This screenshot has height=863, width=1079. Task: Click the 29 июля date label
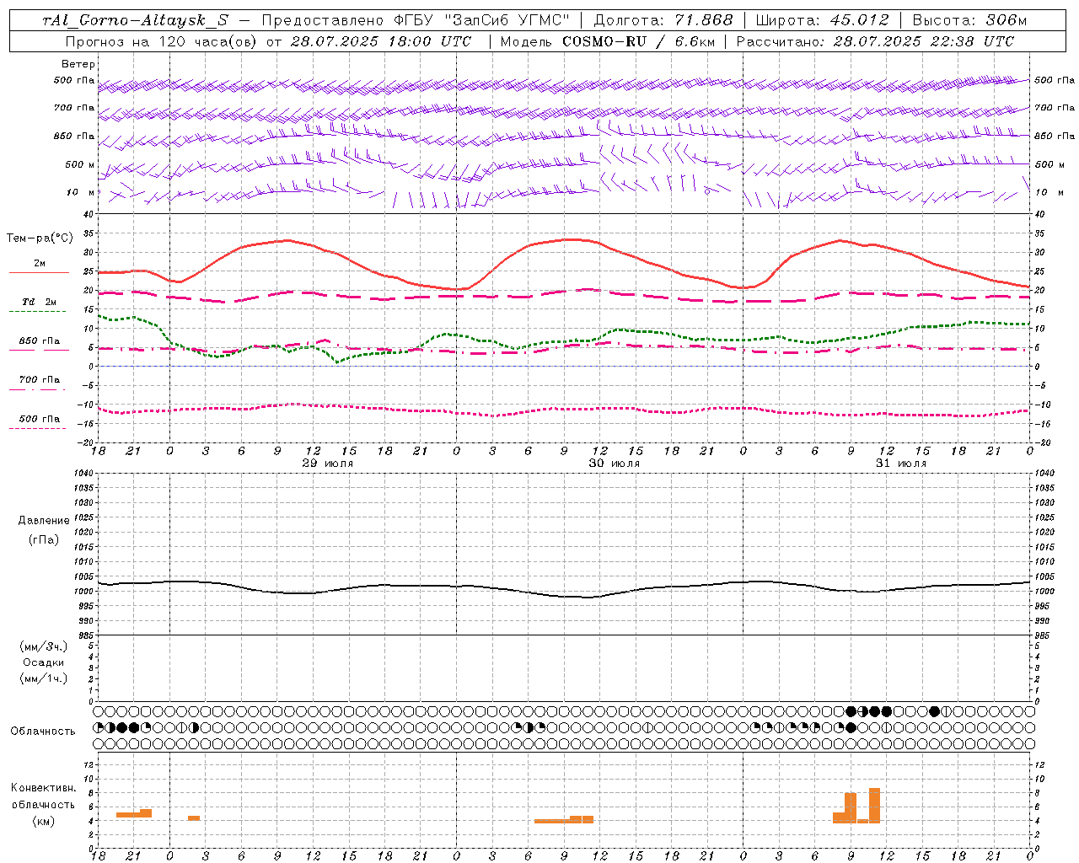[x=328, y=464]
